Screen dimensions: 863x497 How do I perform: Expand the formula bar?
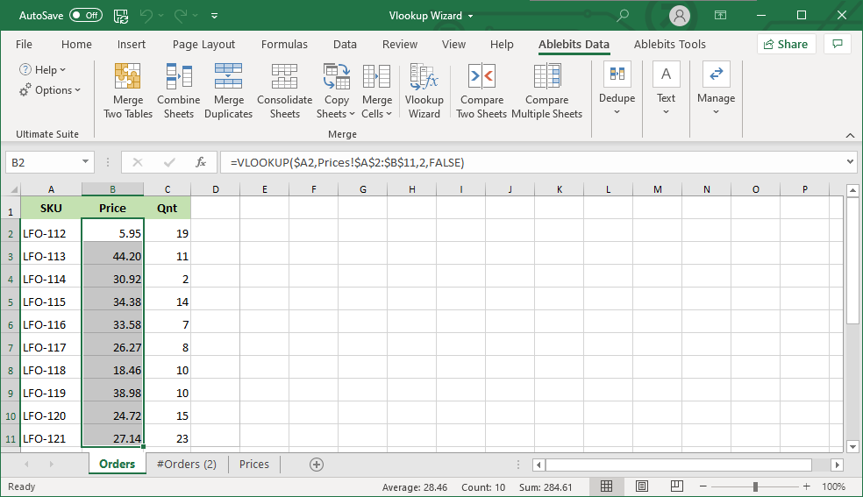pyautogui.click(x=851, y=161)
